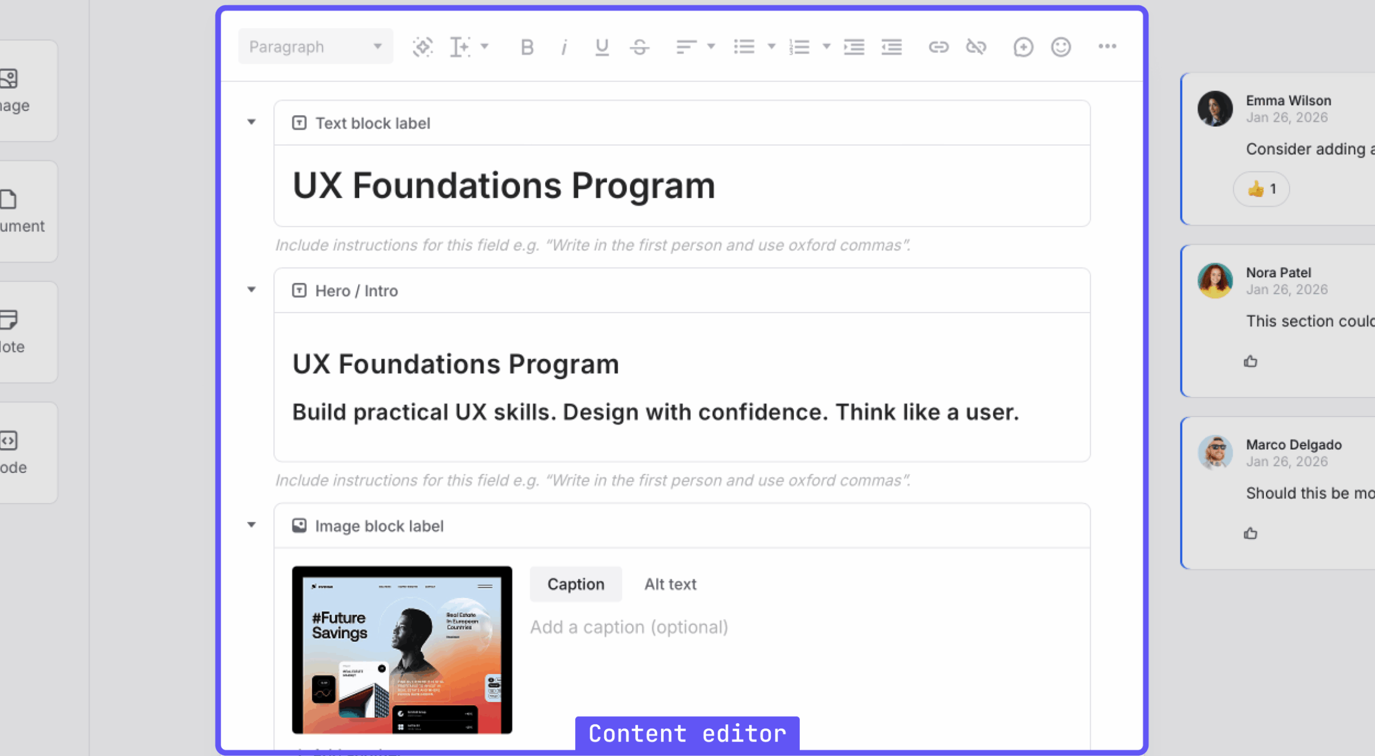
Task: Insert a link with the link icon
Action: (x=938, y=47)
